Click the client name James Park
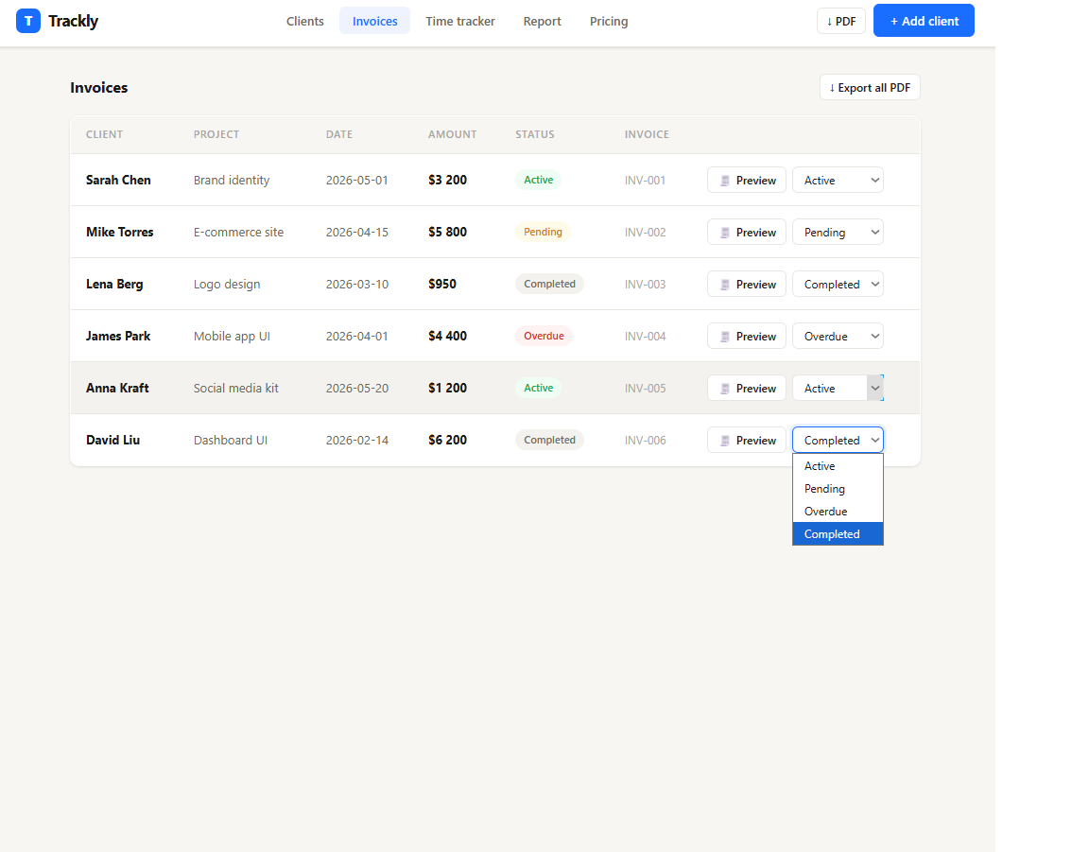This screenshot has width=1089, height=852. pos(118,337)
